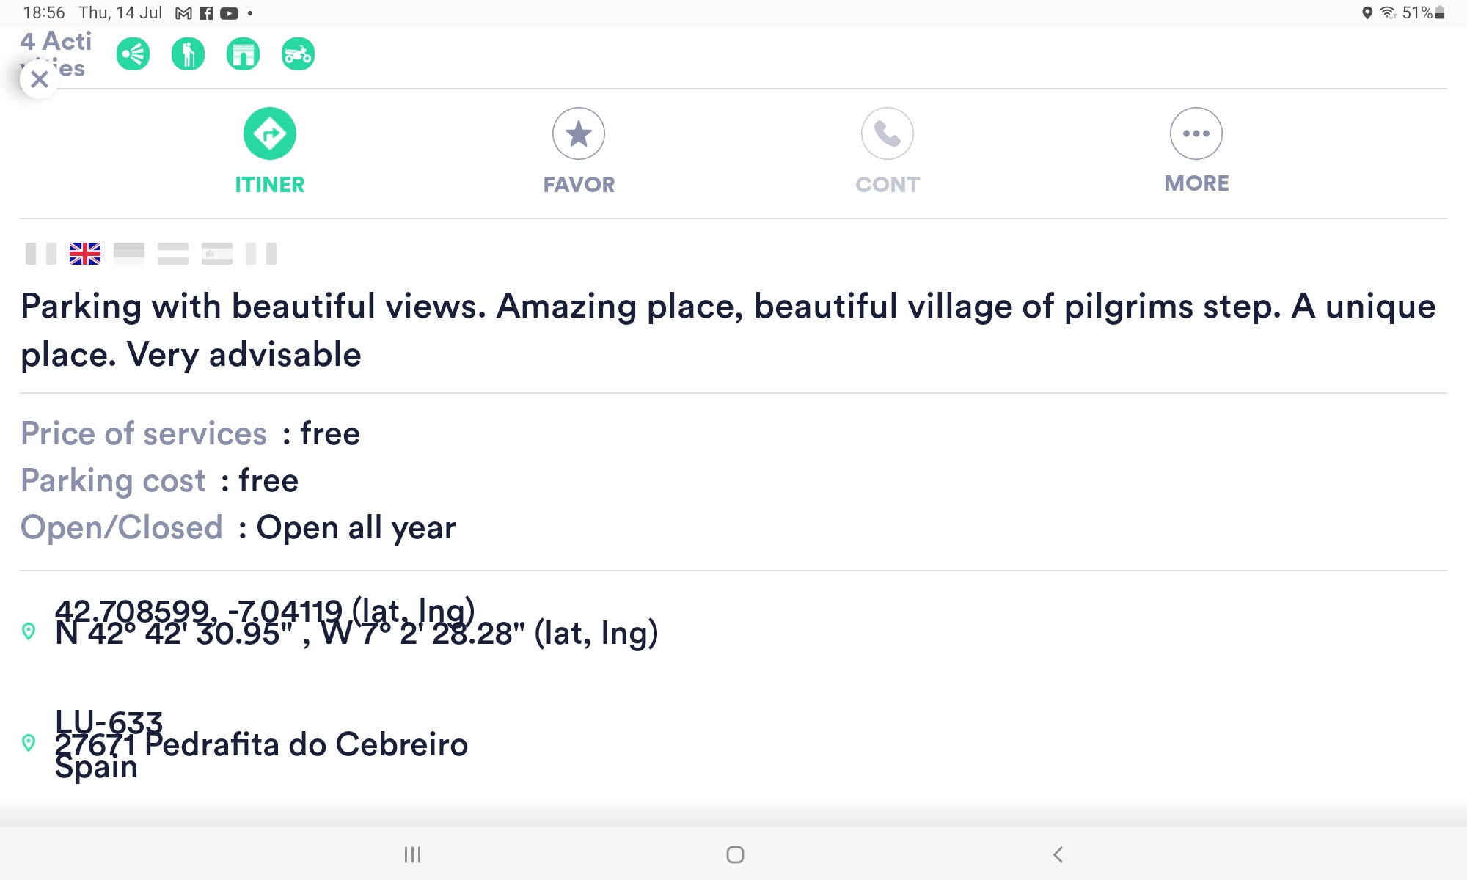Select the last greyed flag (Italian)
The height and width of the screenshot is (880, 1467).
tap(261, 254)
